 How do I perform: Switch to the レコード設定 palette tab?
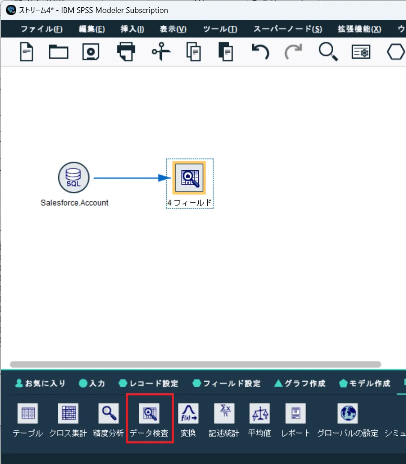(148, 383)
